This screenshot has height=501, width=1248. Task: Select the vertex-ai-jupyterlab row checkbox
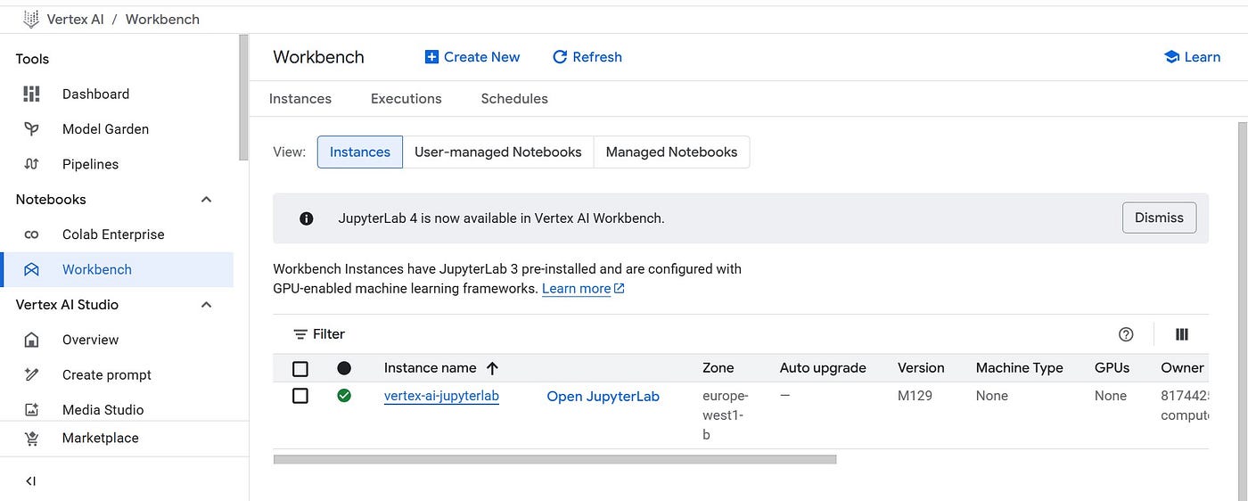300,396
